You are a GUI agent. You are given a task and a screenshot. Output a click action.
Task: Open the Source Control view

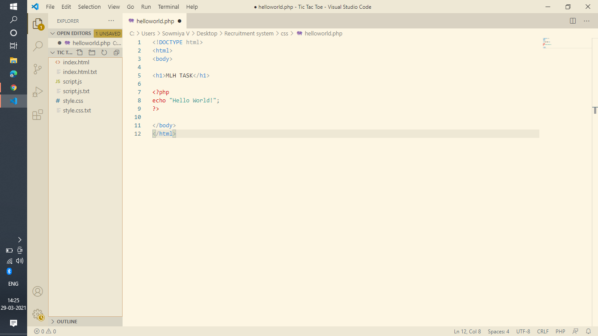coord(38,69)
